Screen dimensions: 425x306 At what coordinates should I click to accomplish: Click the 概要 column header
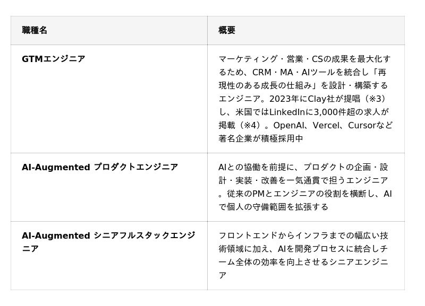[227, 30]
